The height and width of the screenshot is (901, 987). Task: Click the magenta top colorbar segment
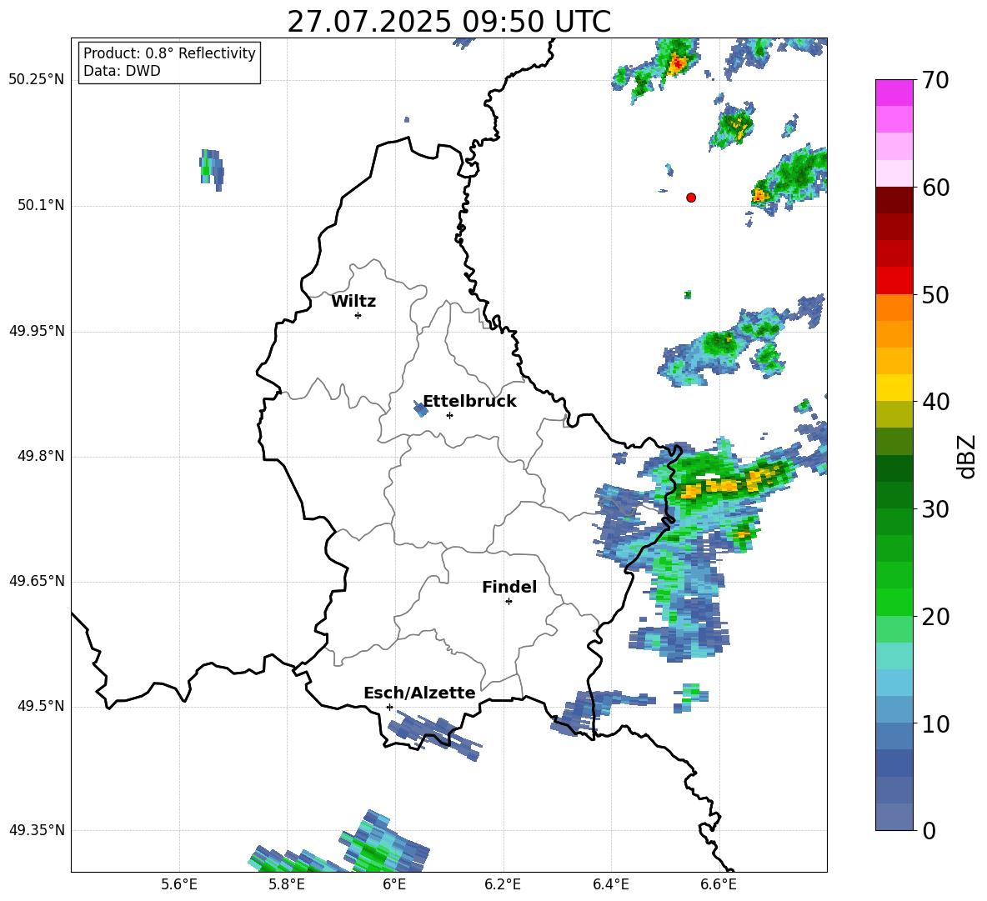tap(894, 93)
